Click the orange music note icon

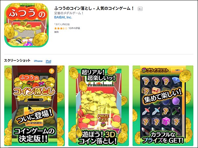51,71
